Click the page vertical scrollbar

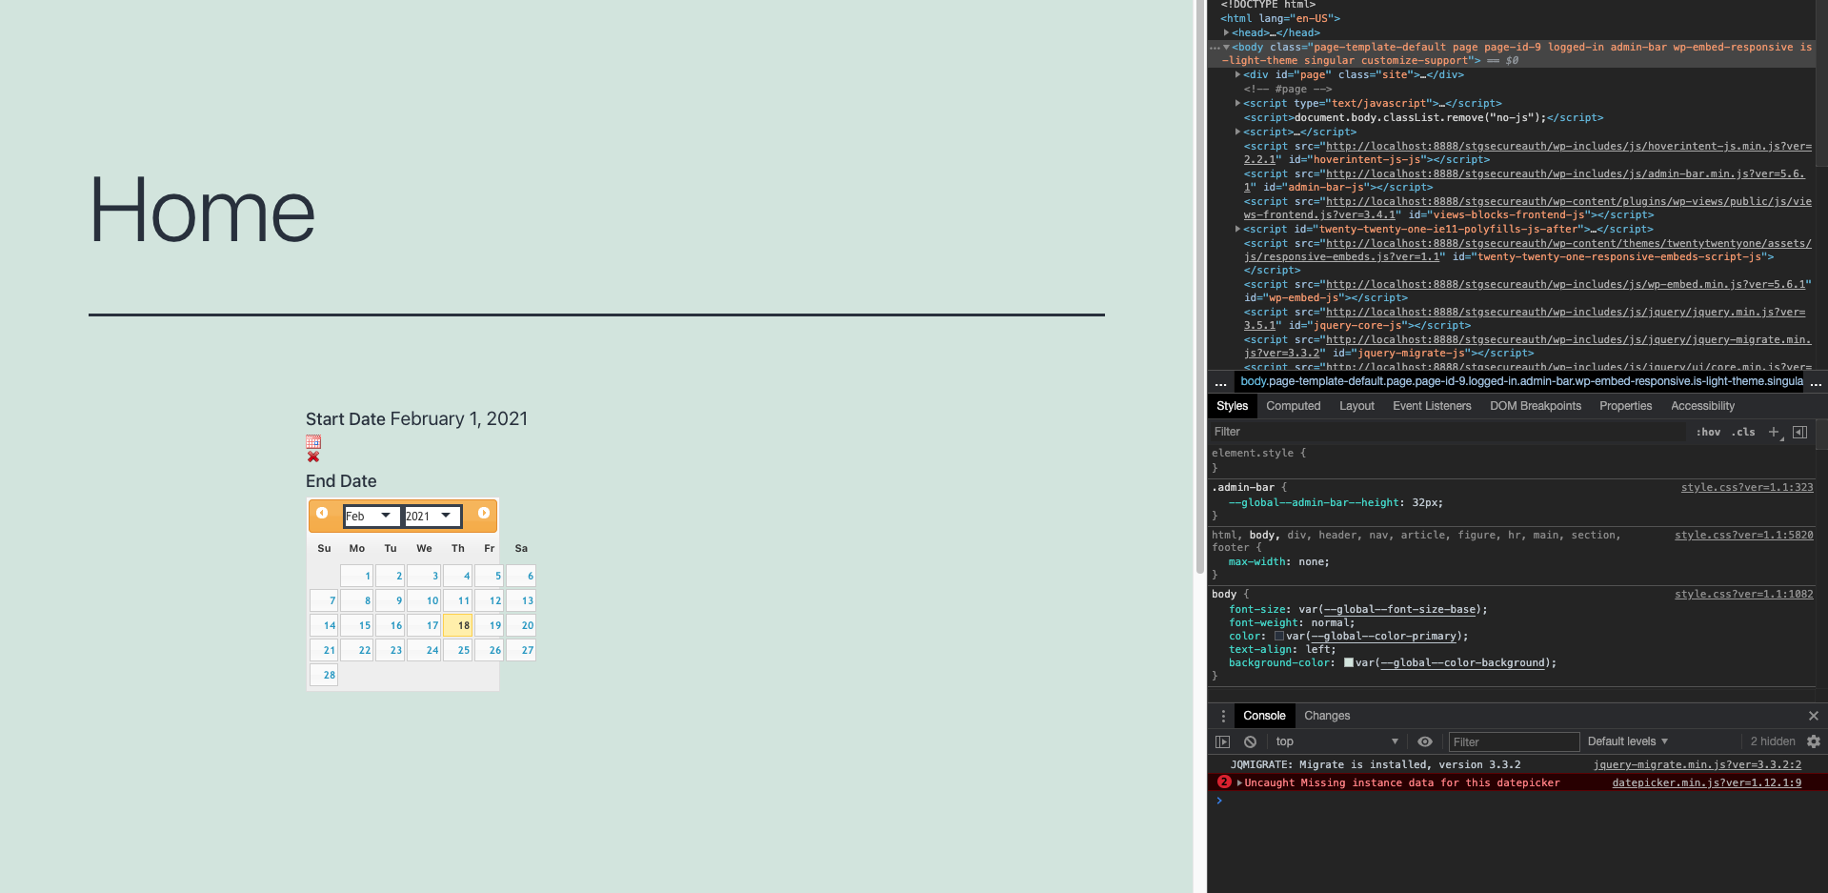(1200, 286)
